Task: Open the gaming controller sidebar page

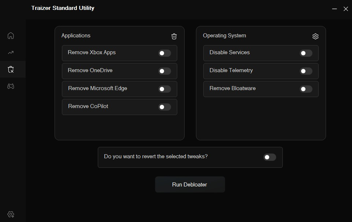Action: pos(11,86)
